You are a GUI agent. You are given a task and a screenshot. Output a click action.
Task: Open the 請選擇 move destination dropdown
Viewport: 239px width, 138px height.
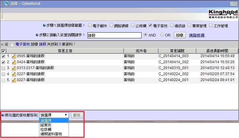pyautogui.click(x=54, y=115)
